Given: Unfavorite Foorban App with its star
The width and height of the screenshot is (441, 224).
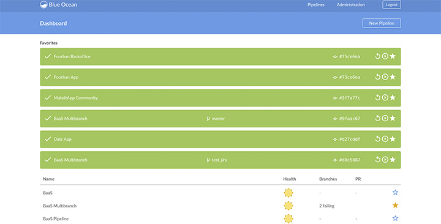Looking at the screenshot, I should tap(393, 77).
